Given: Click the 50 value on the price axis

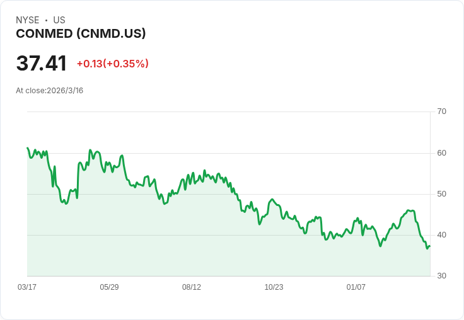Looking at the screenshot, I should point(441,194).
